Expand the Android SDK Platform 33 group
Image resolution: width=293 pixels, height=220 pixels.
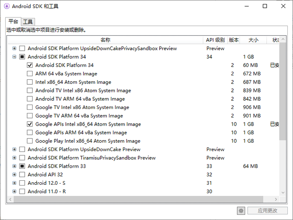[x=14, y=166]
